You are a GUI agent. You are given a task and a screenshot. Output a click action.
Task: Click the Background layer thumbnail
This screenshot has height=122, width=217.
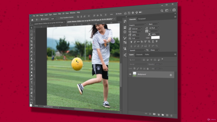[135, 74]
